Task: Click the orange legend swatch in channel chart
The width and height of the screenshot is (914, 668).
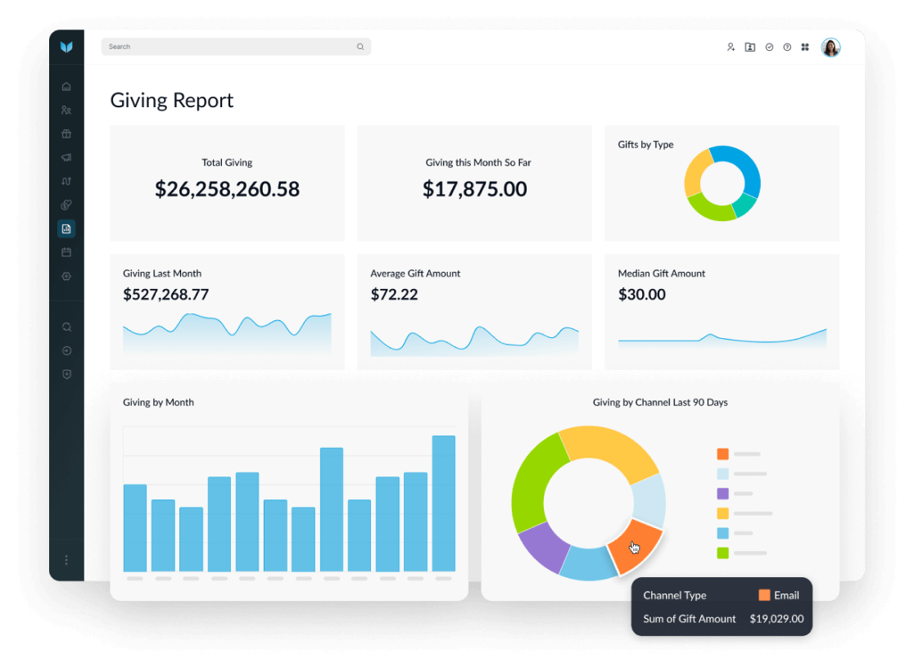Action: pyautogui.click(x=722, y=454)
